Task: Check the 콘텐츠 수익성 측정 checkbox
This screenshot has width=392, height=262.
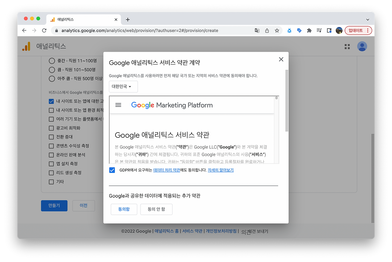Action: (x=51, y=146)
